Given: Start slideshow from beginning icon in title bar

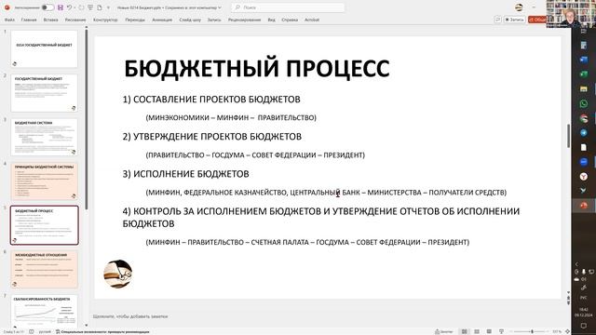Looking at the screenshot, I should coord(90,7).
